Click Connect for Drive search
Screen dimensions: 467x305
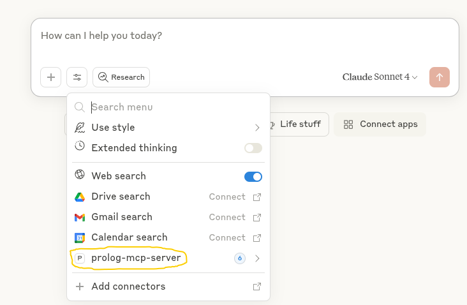[227, 197]
